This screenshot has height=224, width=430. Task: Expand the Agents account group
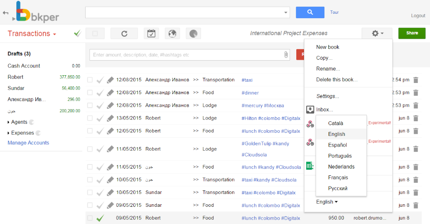9,122
